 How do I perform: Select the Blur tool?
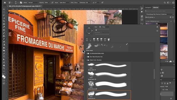pyautogui.click(x=4, y=47)
